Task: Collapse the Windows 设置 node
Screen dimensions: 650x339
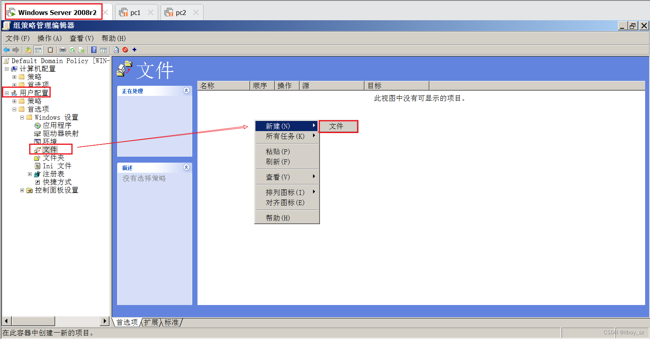Action: [22, 117]
